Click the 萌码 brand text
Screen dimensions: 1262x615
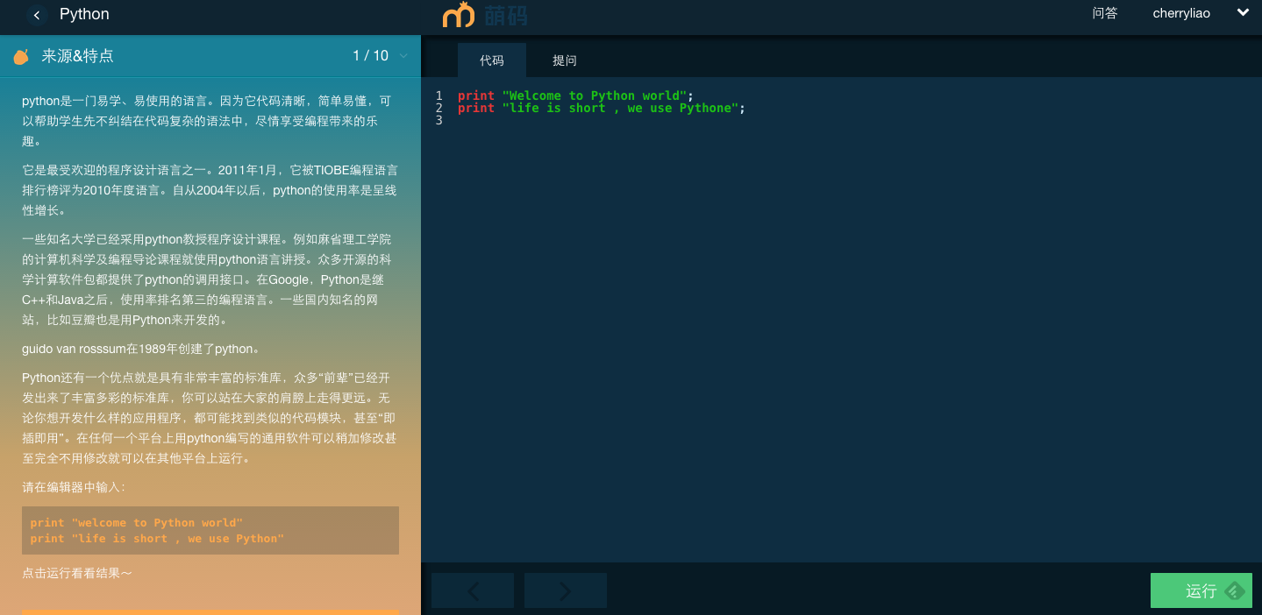pos(506,16)
